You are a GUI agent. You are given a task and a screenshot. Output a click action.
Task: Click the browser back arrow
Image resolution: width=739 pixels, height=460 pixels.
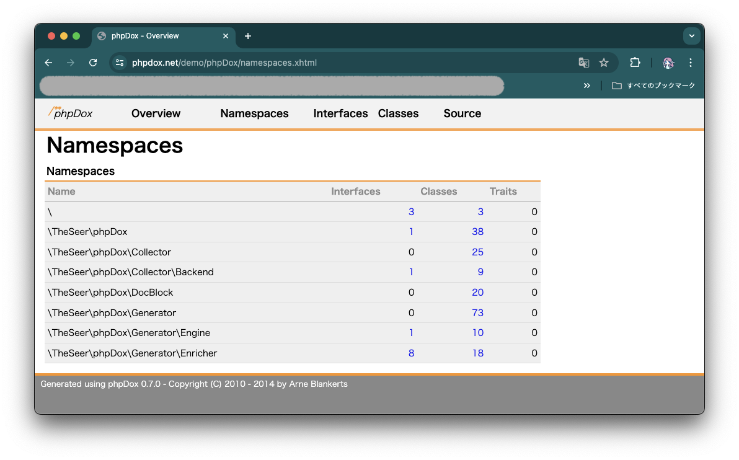point(48,63)
